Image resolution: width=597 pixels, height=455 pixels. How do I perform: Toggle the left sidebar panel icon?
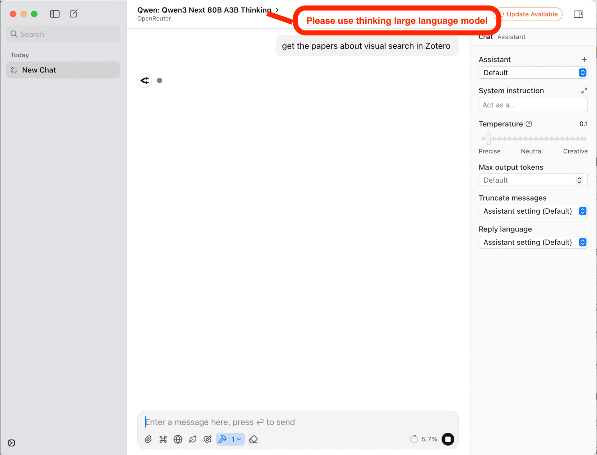(55, 14)
